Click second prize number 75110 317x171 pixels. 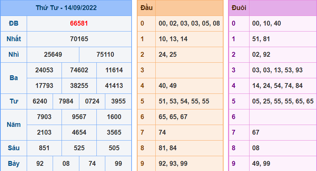[x=105, y=55]
